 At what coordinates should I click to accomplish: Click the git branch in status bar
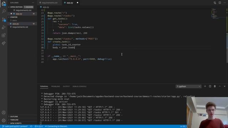tap(15, 127)
